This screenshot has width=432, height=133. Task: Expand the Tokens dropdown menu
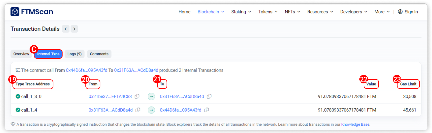(x=268, y=12)
